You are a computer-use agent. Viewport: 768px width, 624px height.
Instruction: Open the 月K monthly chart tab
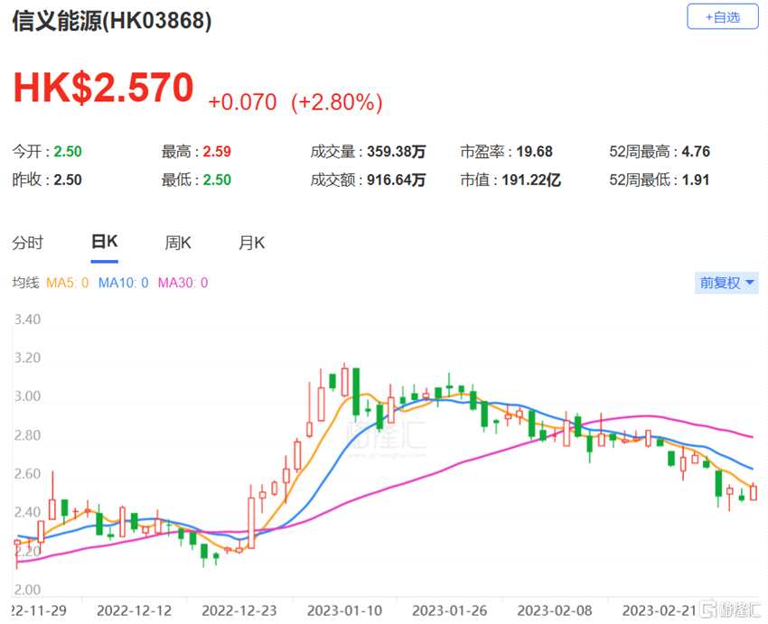251,242
